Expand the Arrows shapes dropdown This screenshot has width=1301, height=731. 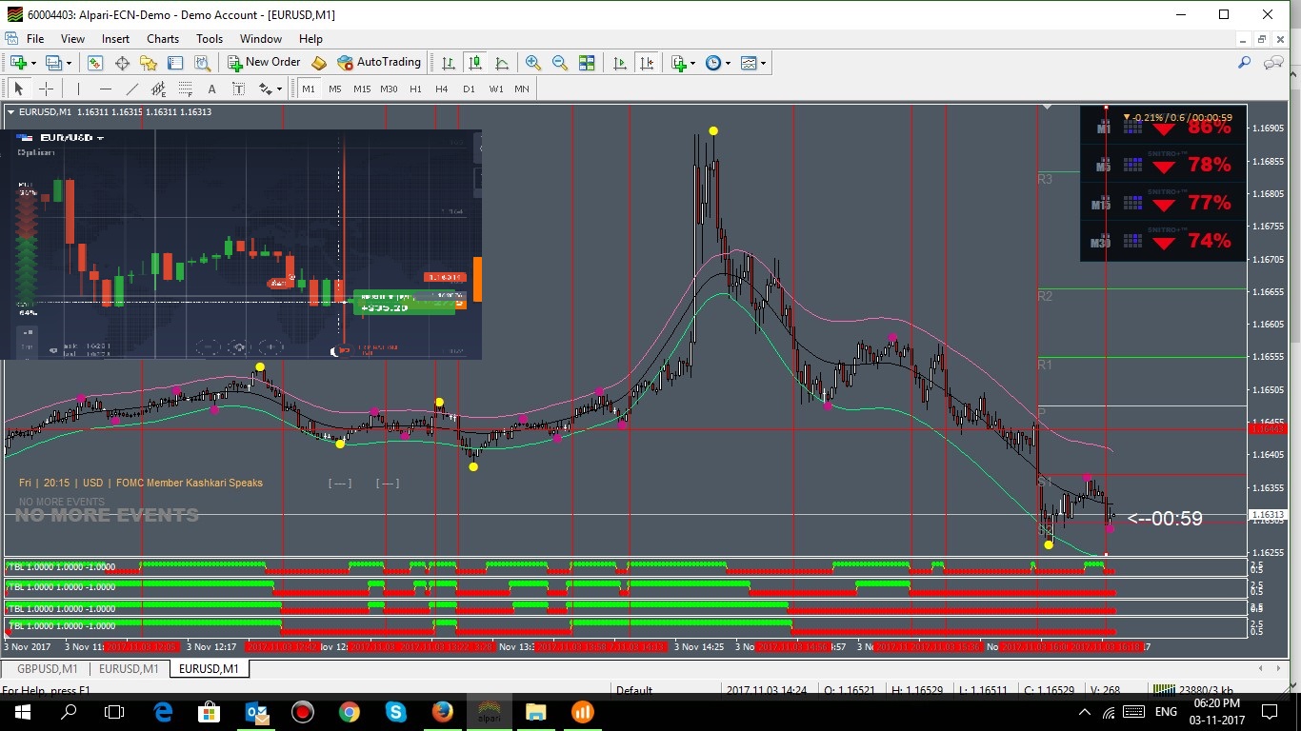pos(280,89)
